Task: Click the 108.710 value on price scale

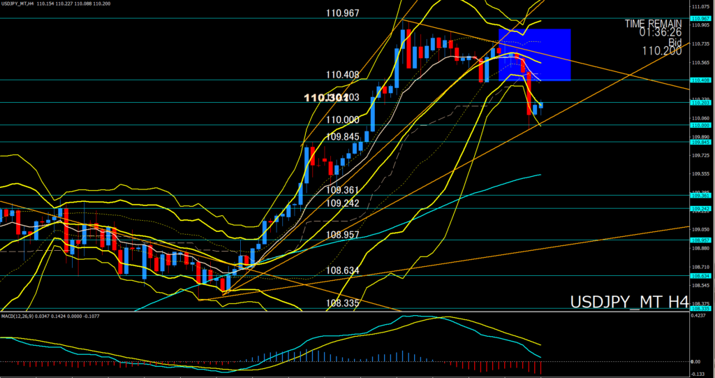Action: 700,267
